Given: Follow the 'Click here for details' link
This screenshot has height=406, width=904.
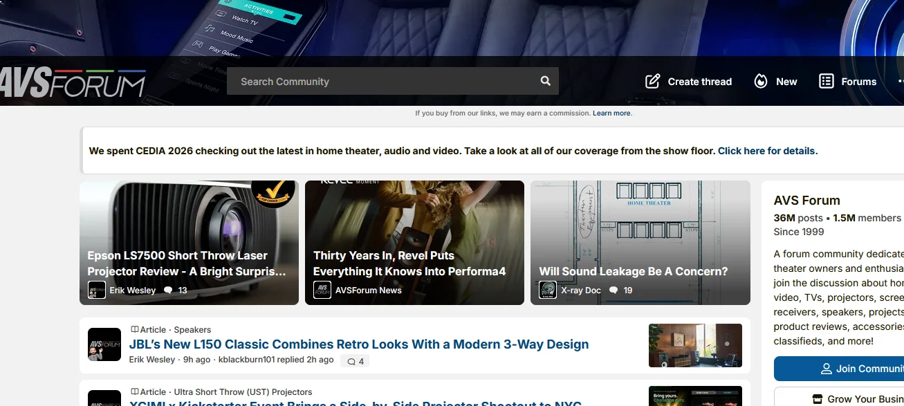Looking at the screenshot, I should point(768,151).
